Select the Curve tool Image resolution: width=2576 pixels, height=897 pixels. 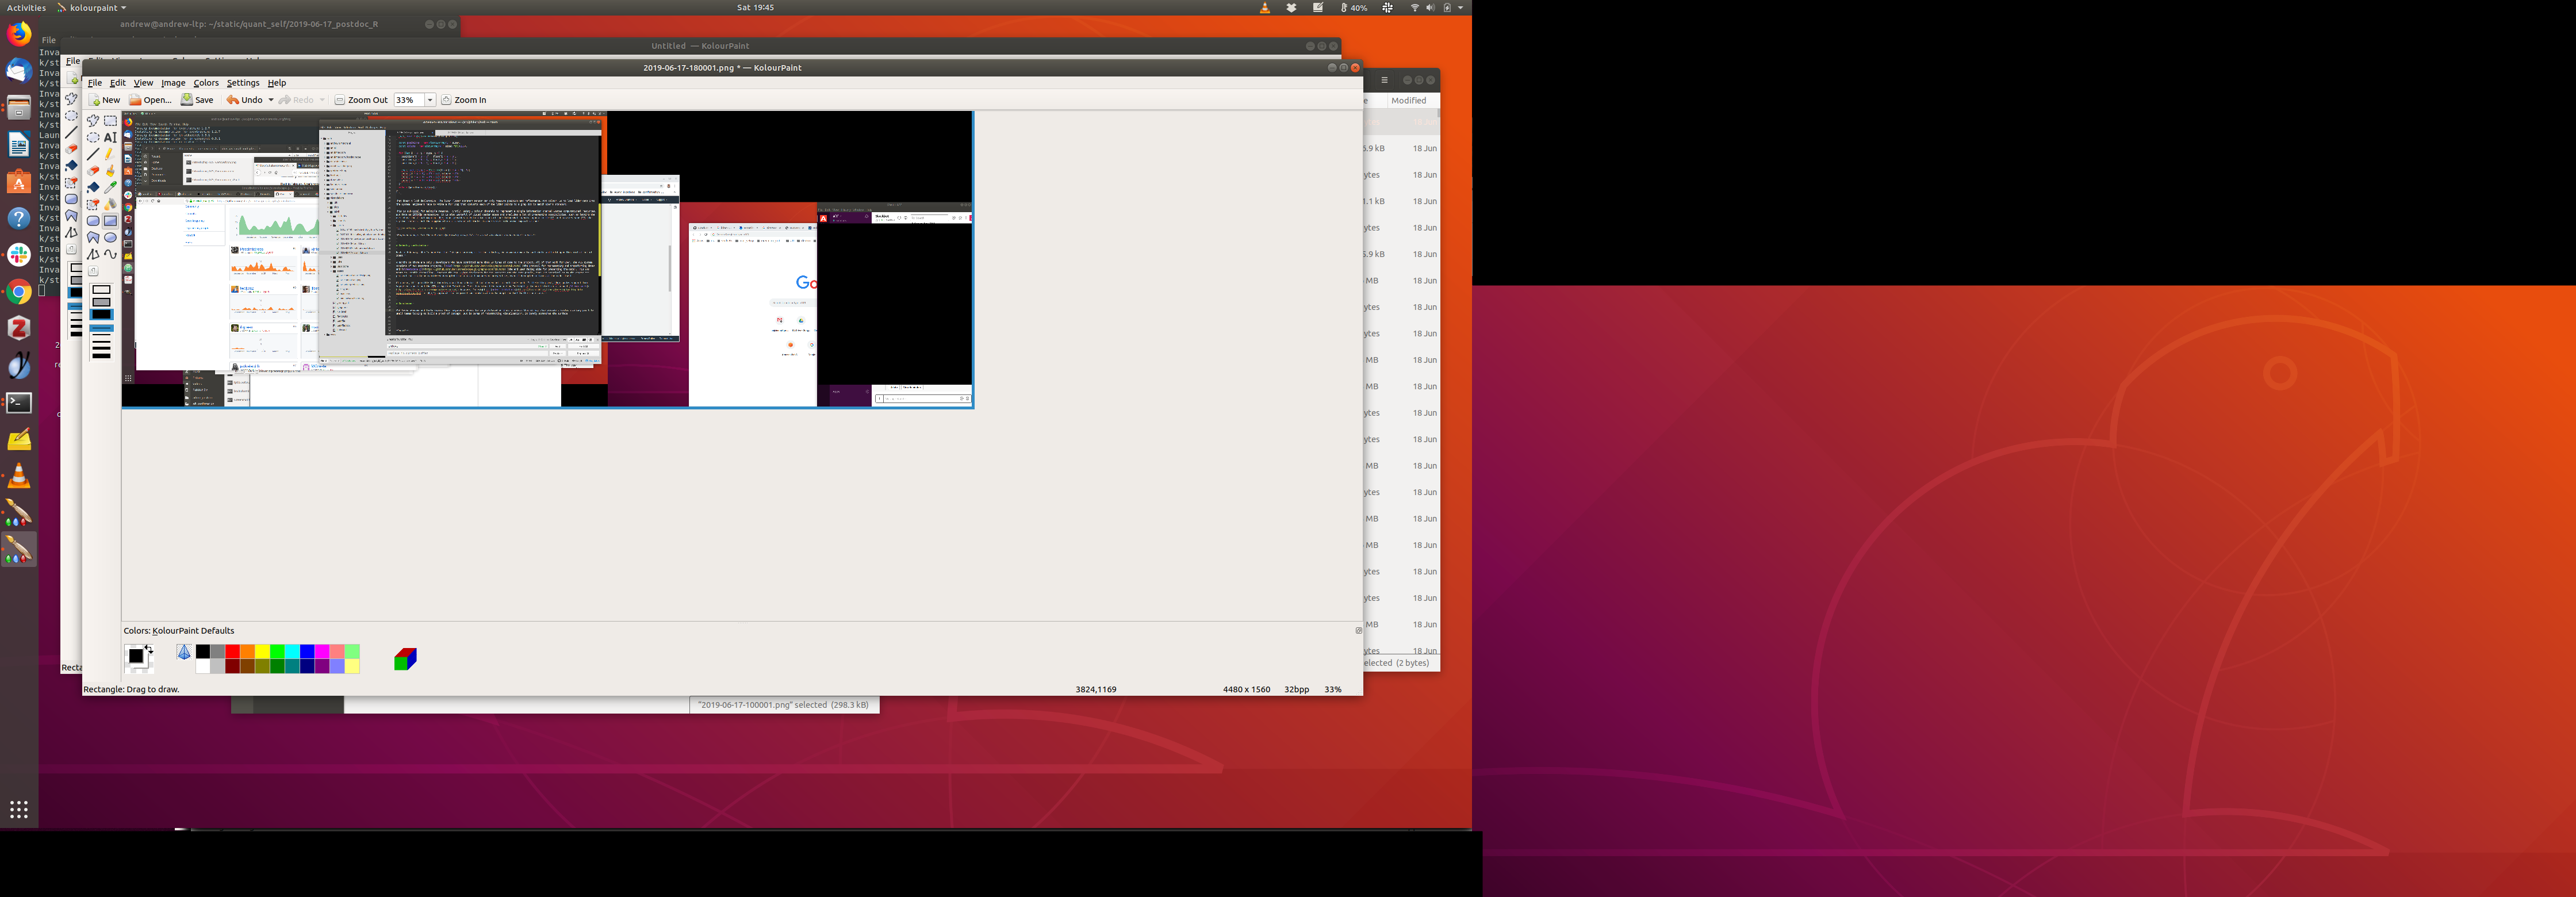pyautogui.click(x=110, y=254)
